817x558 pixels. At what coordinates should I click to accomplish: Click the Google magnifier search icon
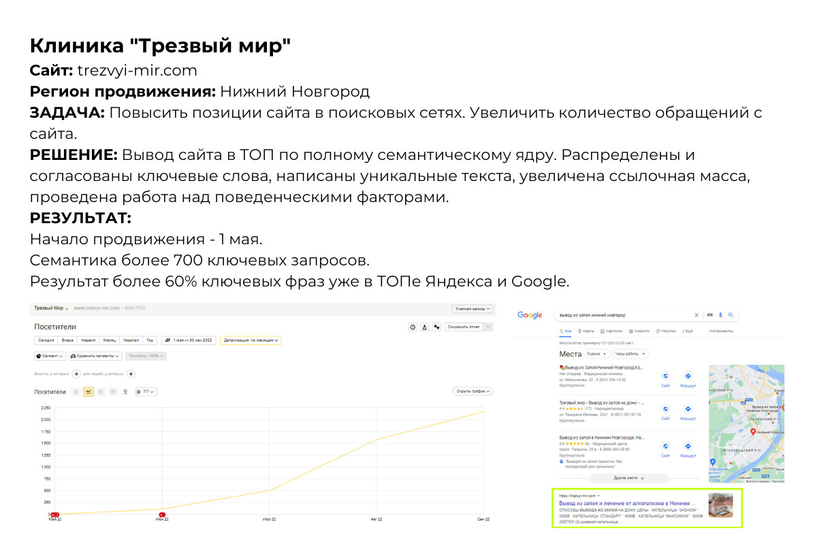(731, 315)
